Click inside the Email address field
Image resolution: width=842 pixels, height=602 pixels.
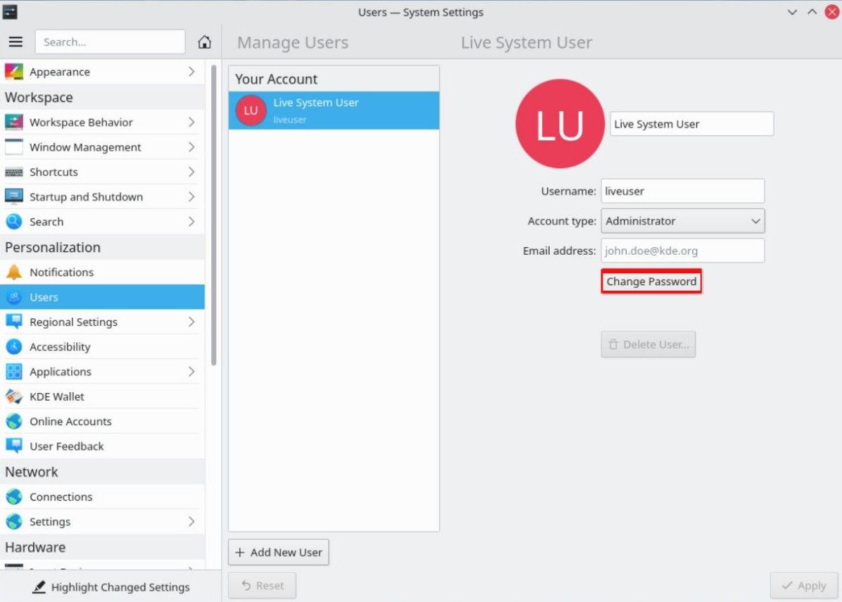[682, 250]
